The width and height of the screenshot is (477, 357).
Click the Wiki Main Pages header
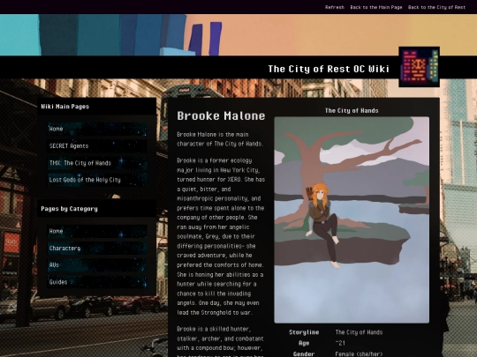65,107
